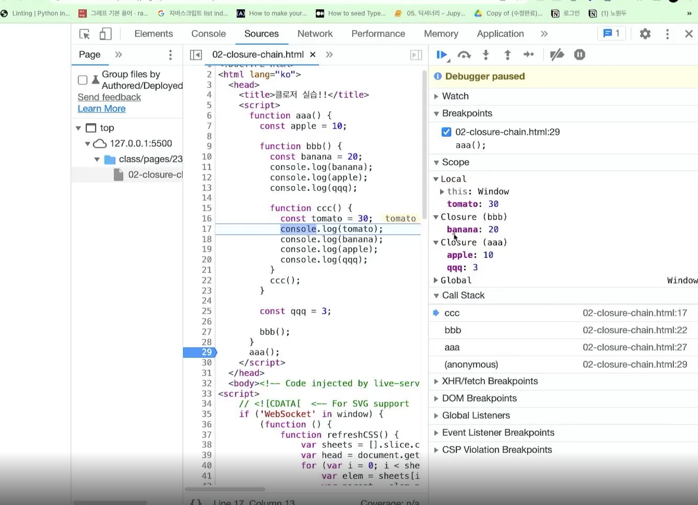Image resolution: width=698 pixels, height=505 pixels.
Task: Collapse the Local scope
Action: 436,179
